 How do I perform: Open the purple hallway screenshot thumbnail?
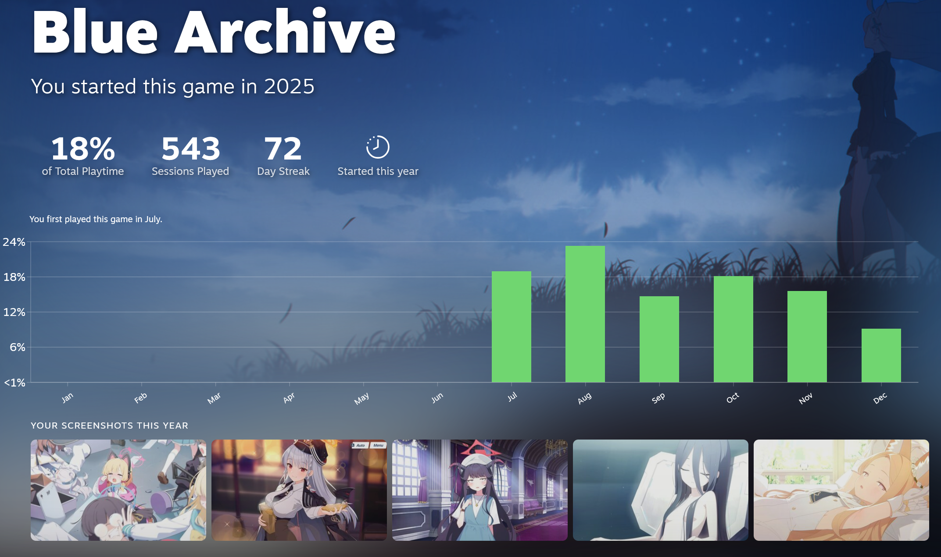click(x=479, y=490)
